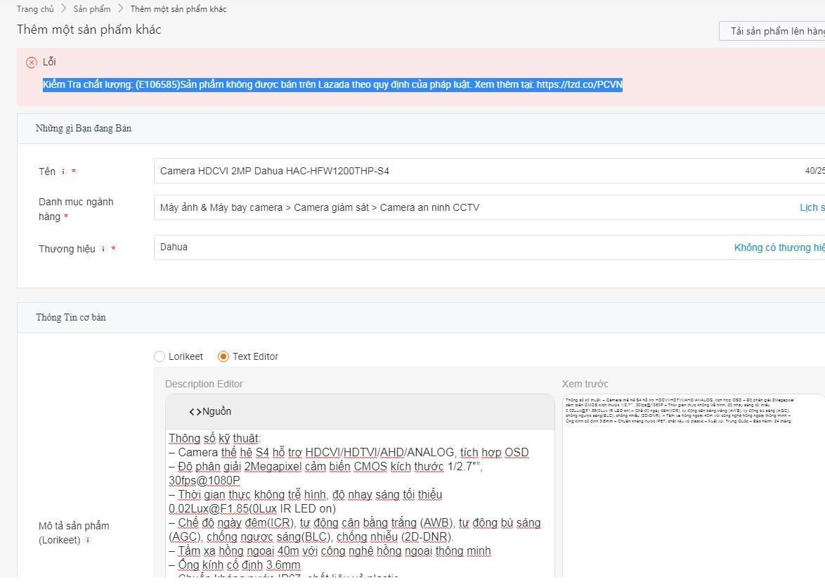
Task: Click the Mô tả sản phẩm (Lorikeet) label
Action: click(74, 533)
